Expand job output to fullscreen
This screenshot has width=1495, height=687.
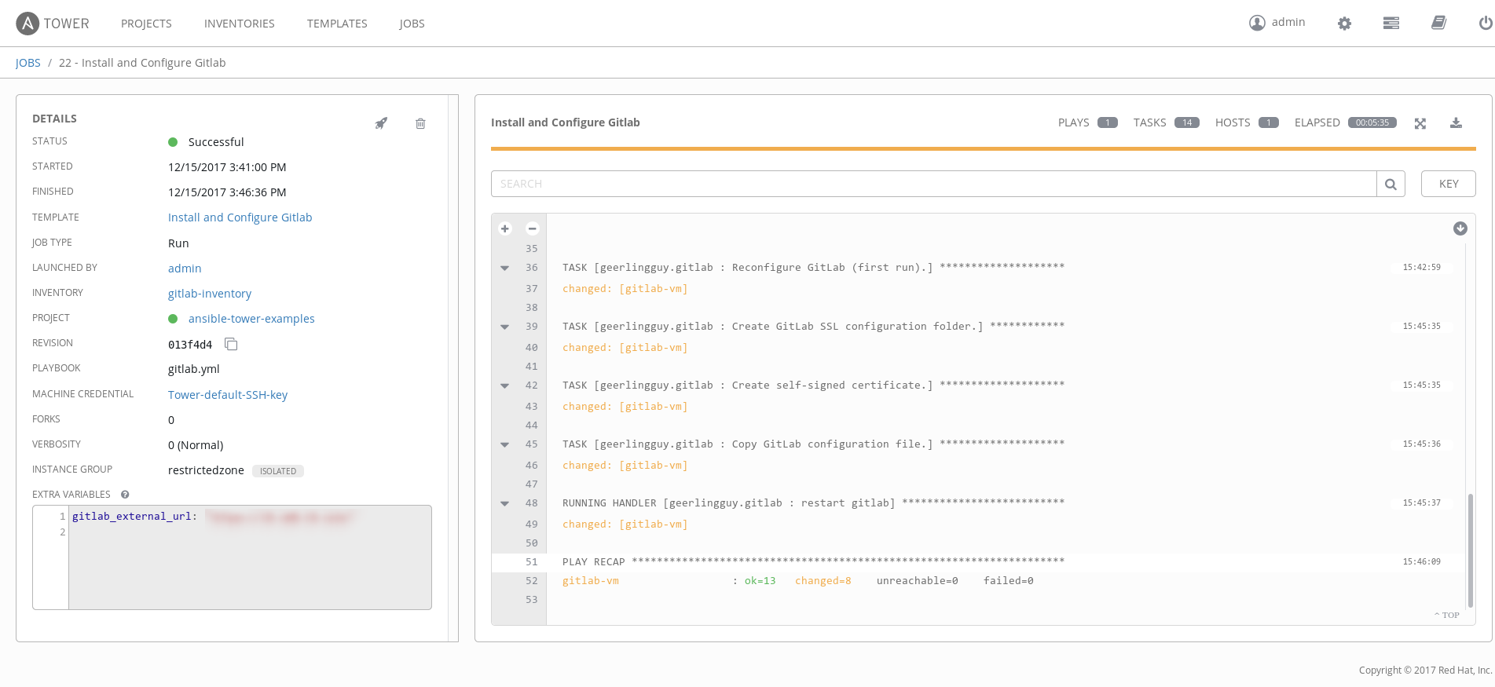coord(1420,123)
